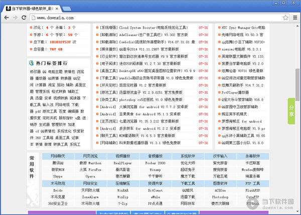The height and width of the screenshot is (215, 301).
Task: Open 英雄联盟大脚插件 V2.133 link
Action: pos(242,57)
